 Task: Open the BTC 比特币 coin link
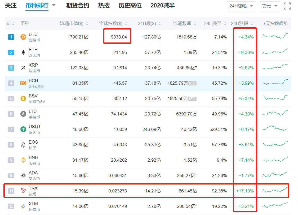pyautogui.click(x=34, y=37)
